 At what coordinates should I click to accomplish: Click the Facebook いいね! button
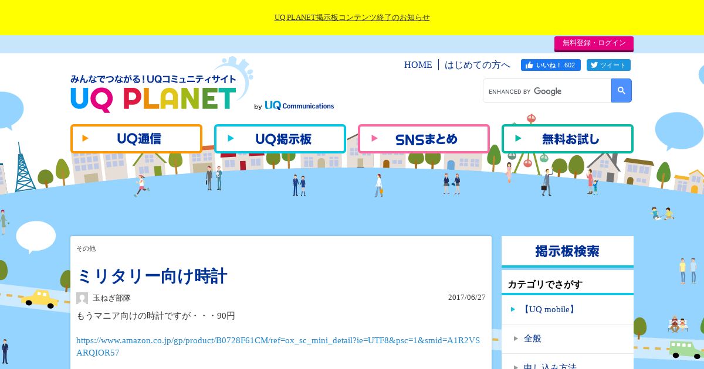(x=551, y=65)
